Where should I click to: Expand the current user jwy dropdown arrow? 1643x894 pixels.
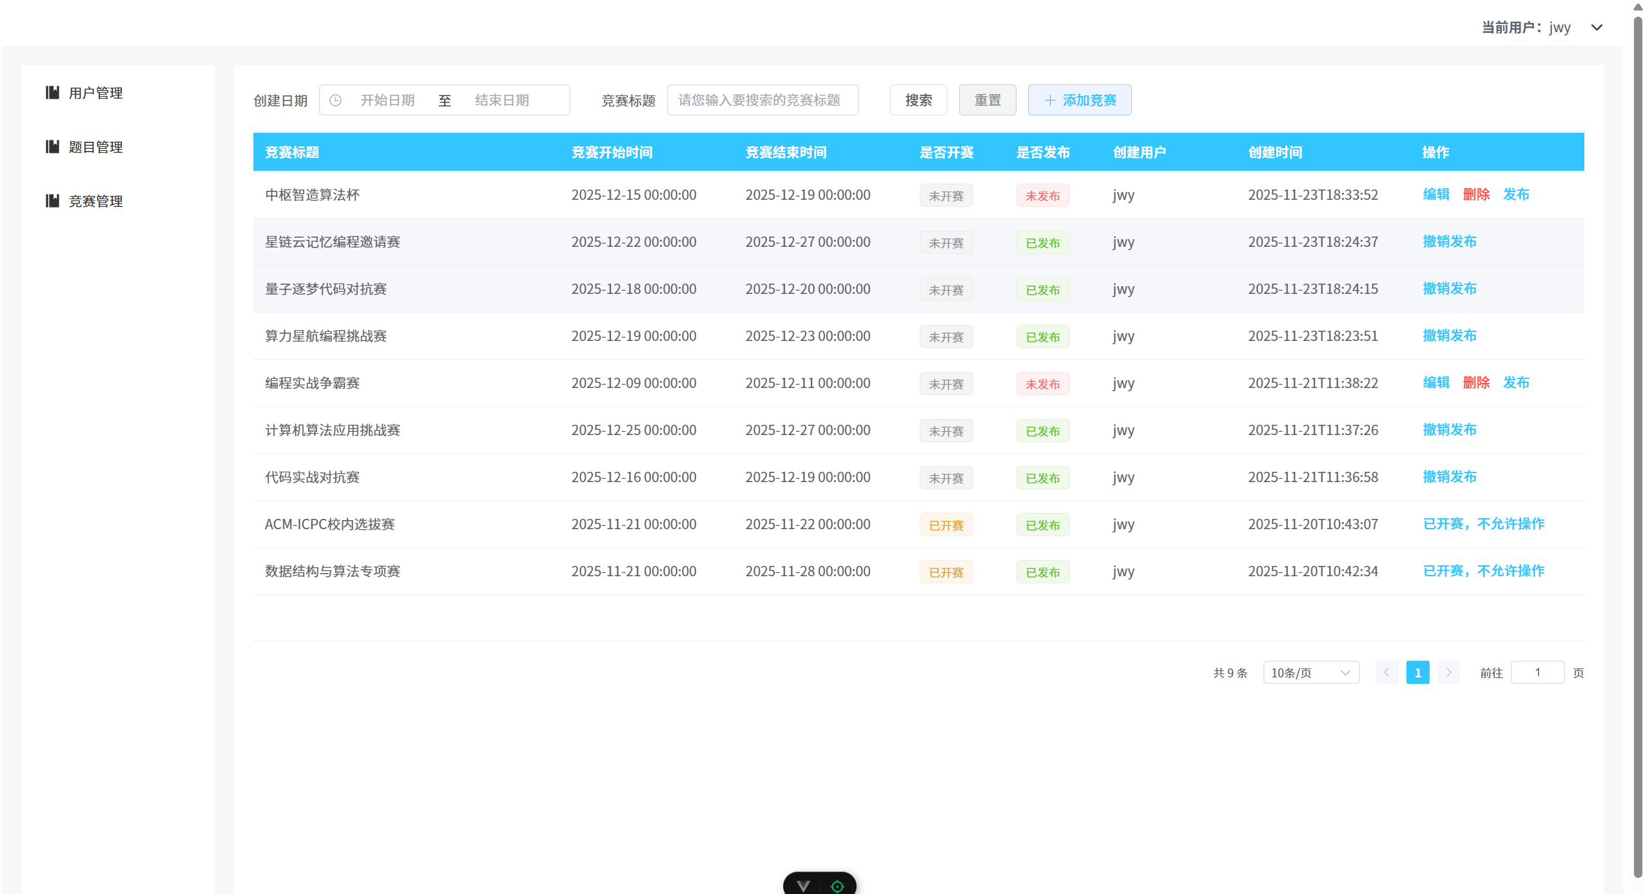[x=1596, y=28]
